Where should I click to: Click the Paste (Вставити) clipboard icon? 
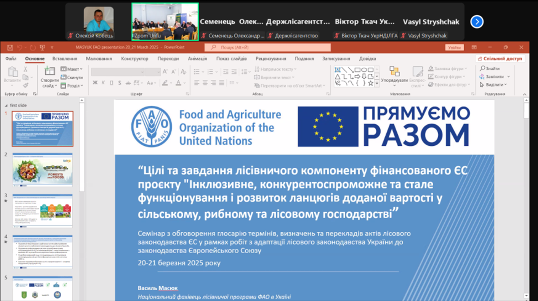click(x=12, y=72)
